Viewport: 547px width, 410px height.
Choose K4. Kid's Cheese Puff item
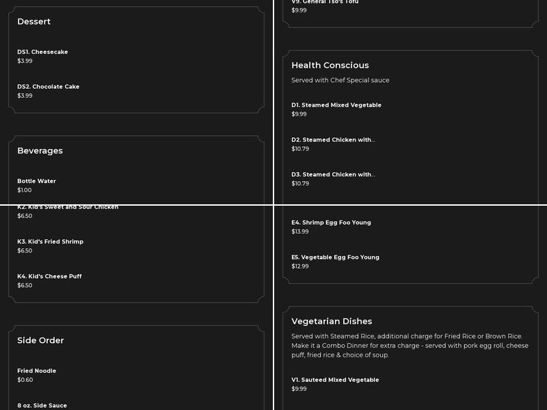click(49, 277)
